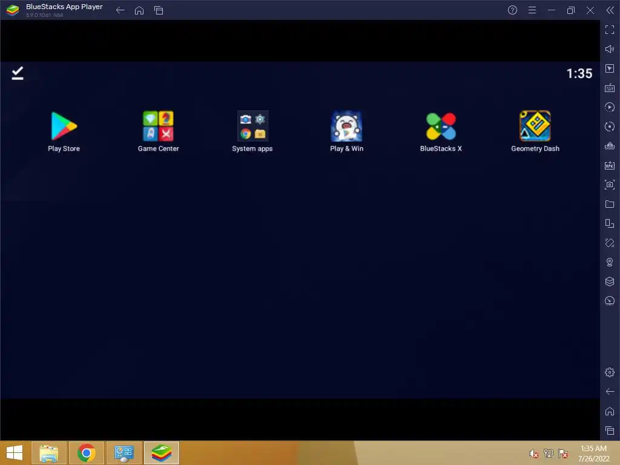Click the Install APK icon
Viewport: 620px width, 465px height.
pyautogui.click(x=610, y=165)
